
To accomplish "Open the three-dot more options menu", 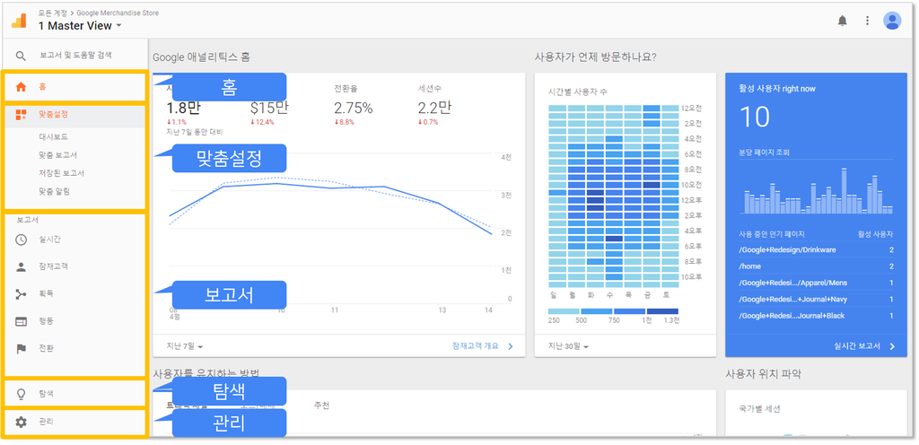I will click(868, 21).
